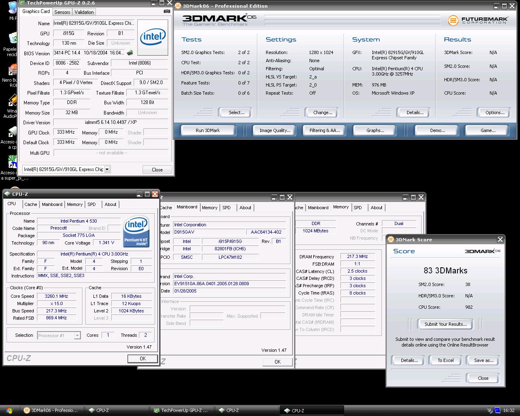
Task: Click the Filtering & AA... button
Action: (324, 130)
